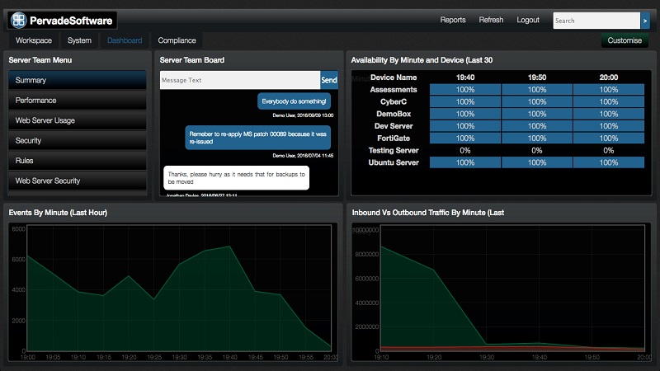660x371 pixels.
Task: Click the 19:20 label on Traffic chart axis
Action: point(434,357)
